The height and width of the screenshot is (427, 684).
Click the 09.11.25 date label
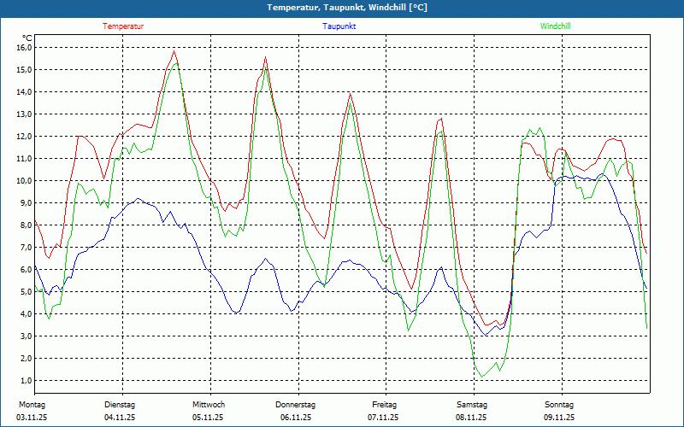[559, 418]
